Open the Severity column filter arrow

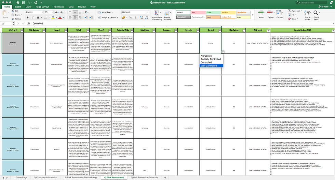pyautogui.click(x=198, y=31)
